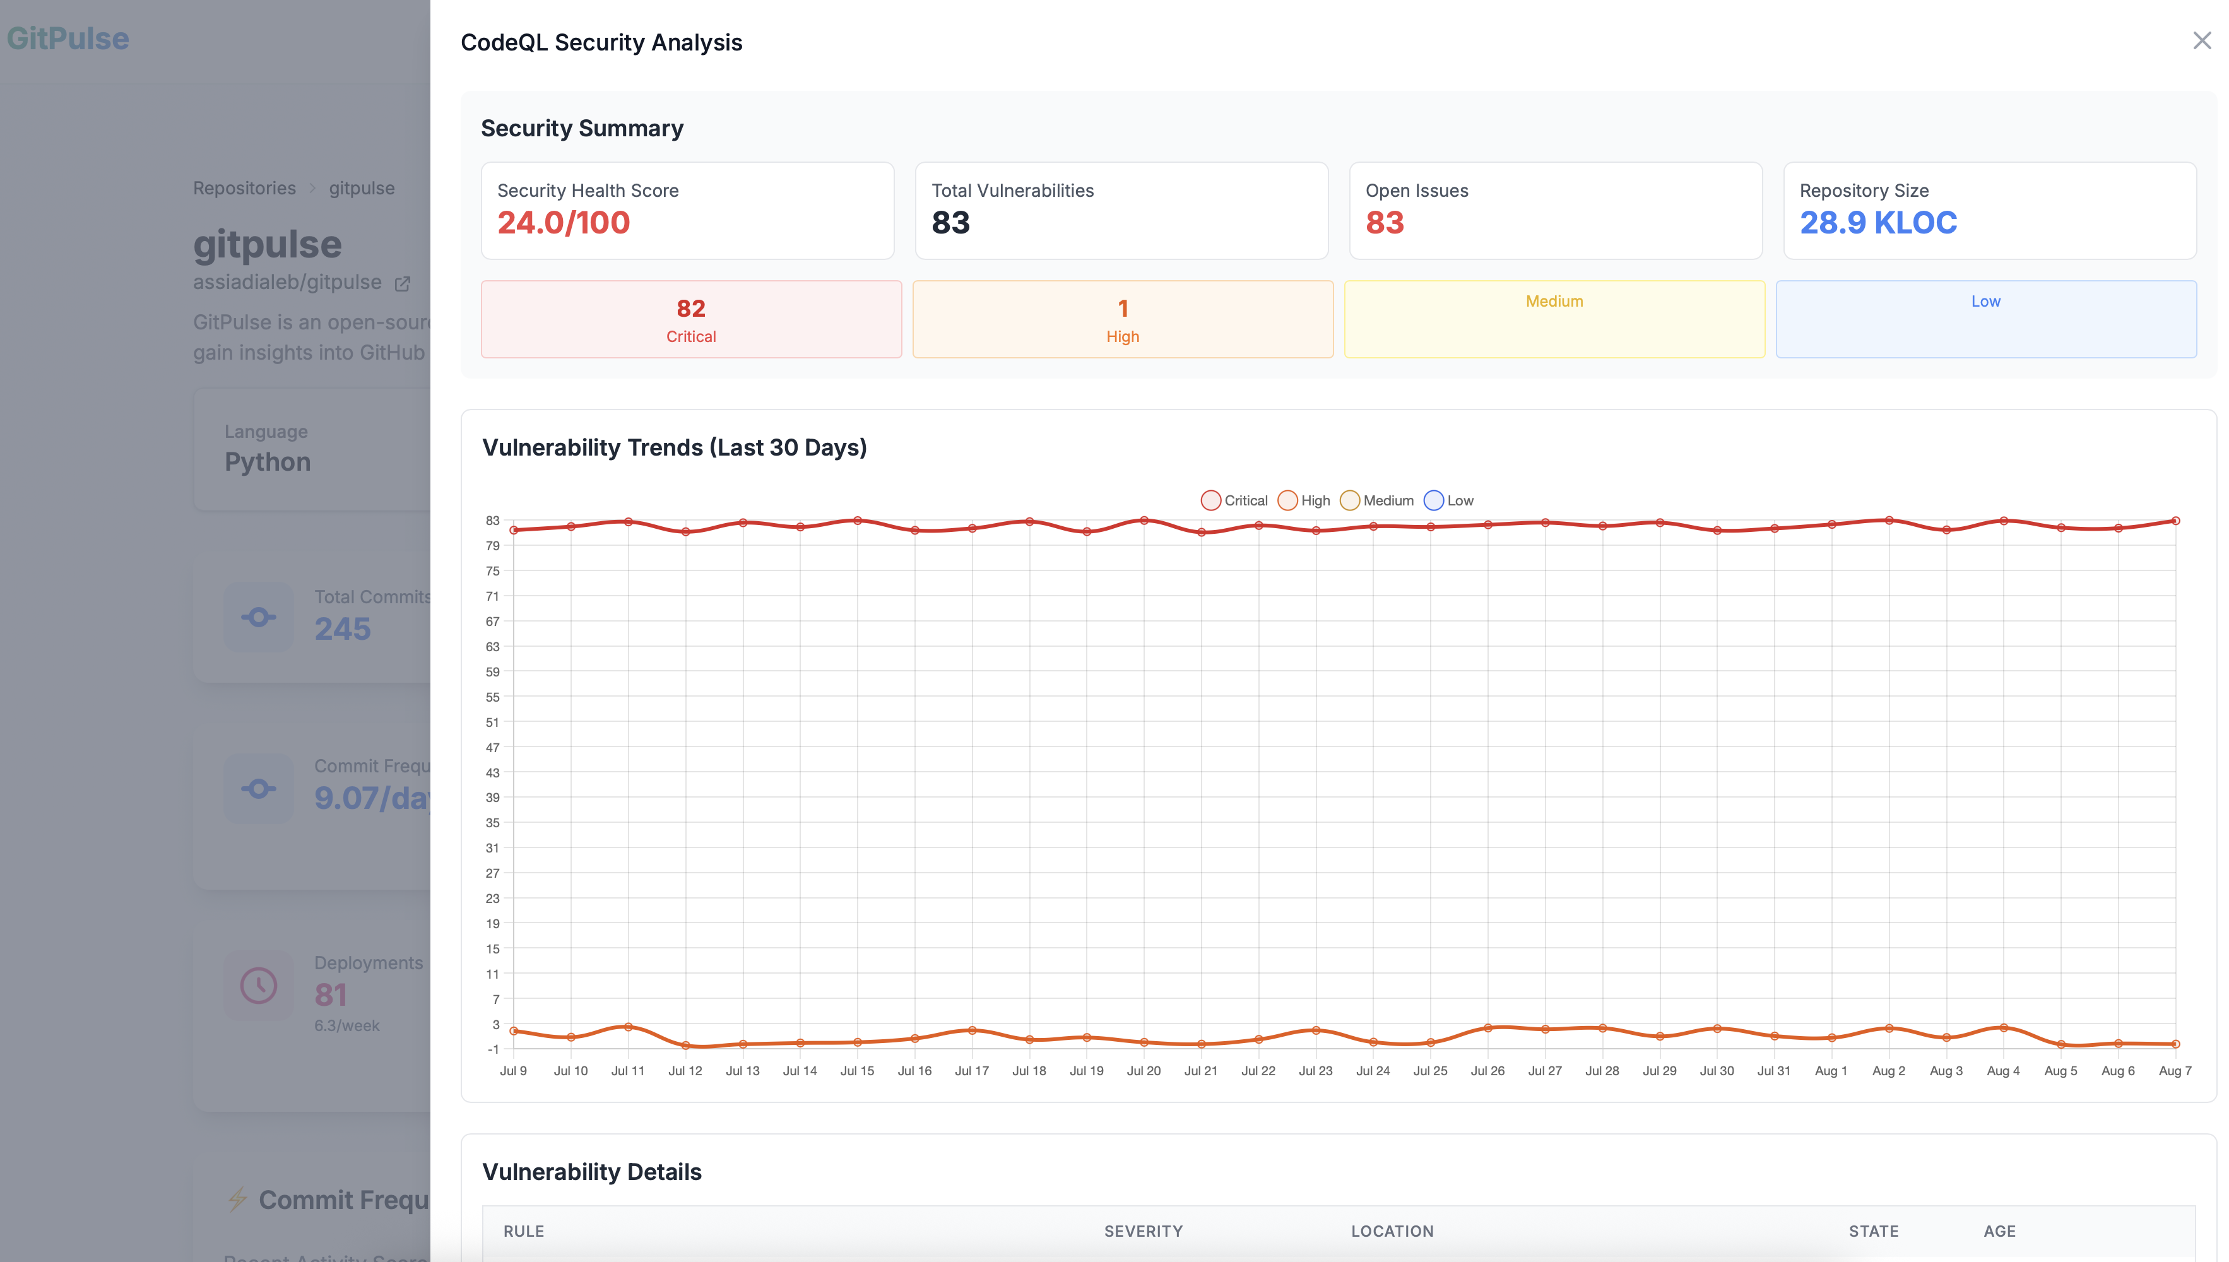Click the Repository Size 28.9 KLOC card
This screenshot has height=1262, width=2229.
click(1990, 211)
